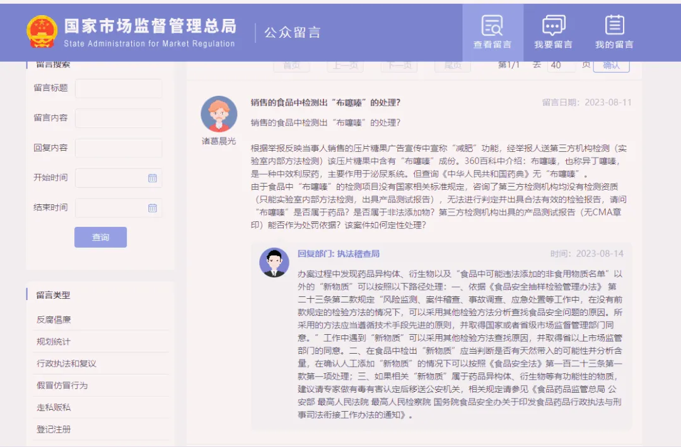Click the 执法稽查局 reply avatar

(x=274, y=262)
